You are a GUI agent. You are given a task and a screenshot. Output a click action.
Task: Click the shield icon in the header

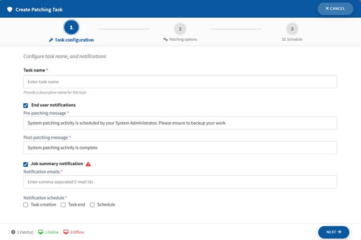[10, 9]
